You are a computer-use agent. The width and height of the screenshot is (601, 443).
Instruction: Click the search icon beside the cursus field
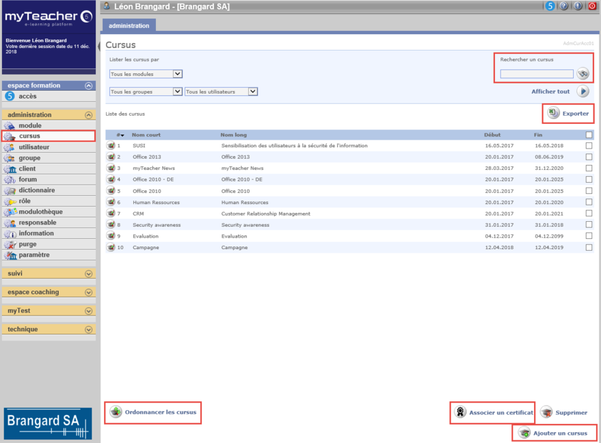(x=583, y=74)
